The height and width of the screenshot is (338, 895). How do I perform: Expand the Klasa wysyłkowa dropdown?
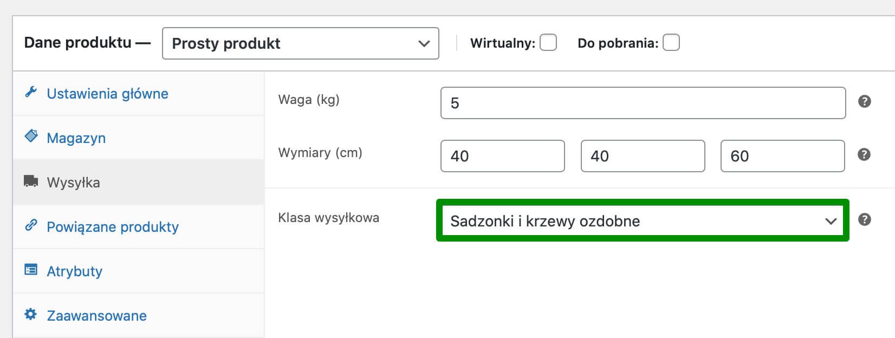pos(643,220)
